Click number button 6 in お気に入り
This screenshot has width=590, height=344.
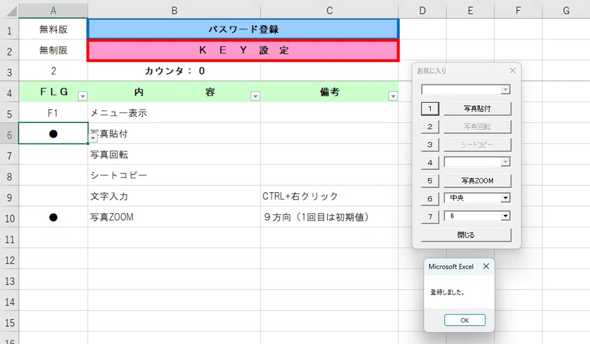[430, 199]
